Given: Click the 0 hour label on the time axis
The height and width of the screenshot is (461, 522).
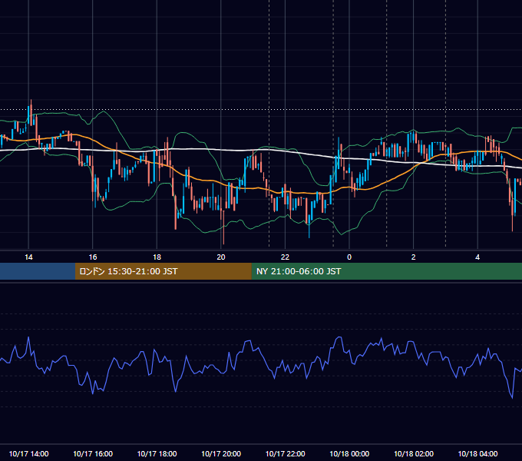Looking at the screenshot, I should 349,257.
